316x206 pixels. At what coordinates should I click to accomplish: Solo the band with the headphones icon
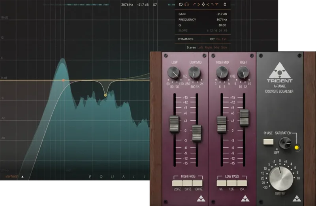pos(186,4)
